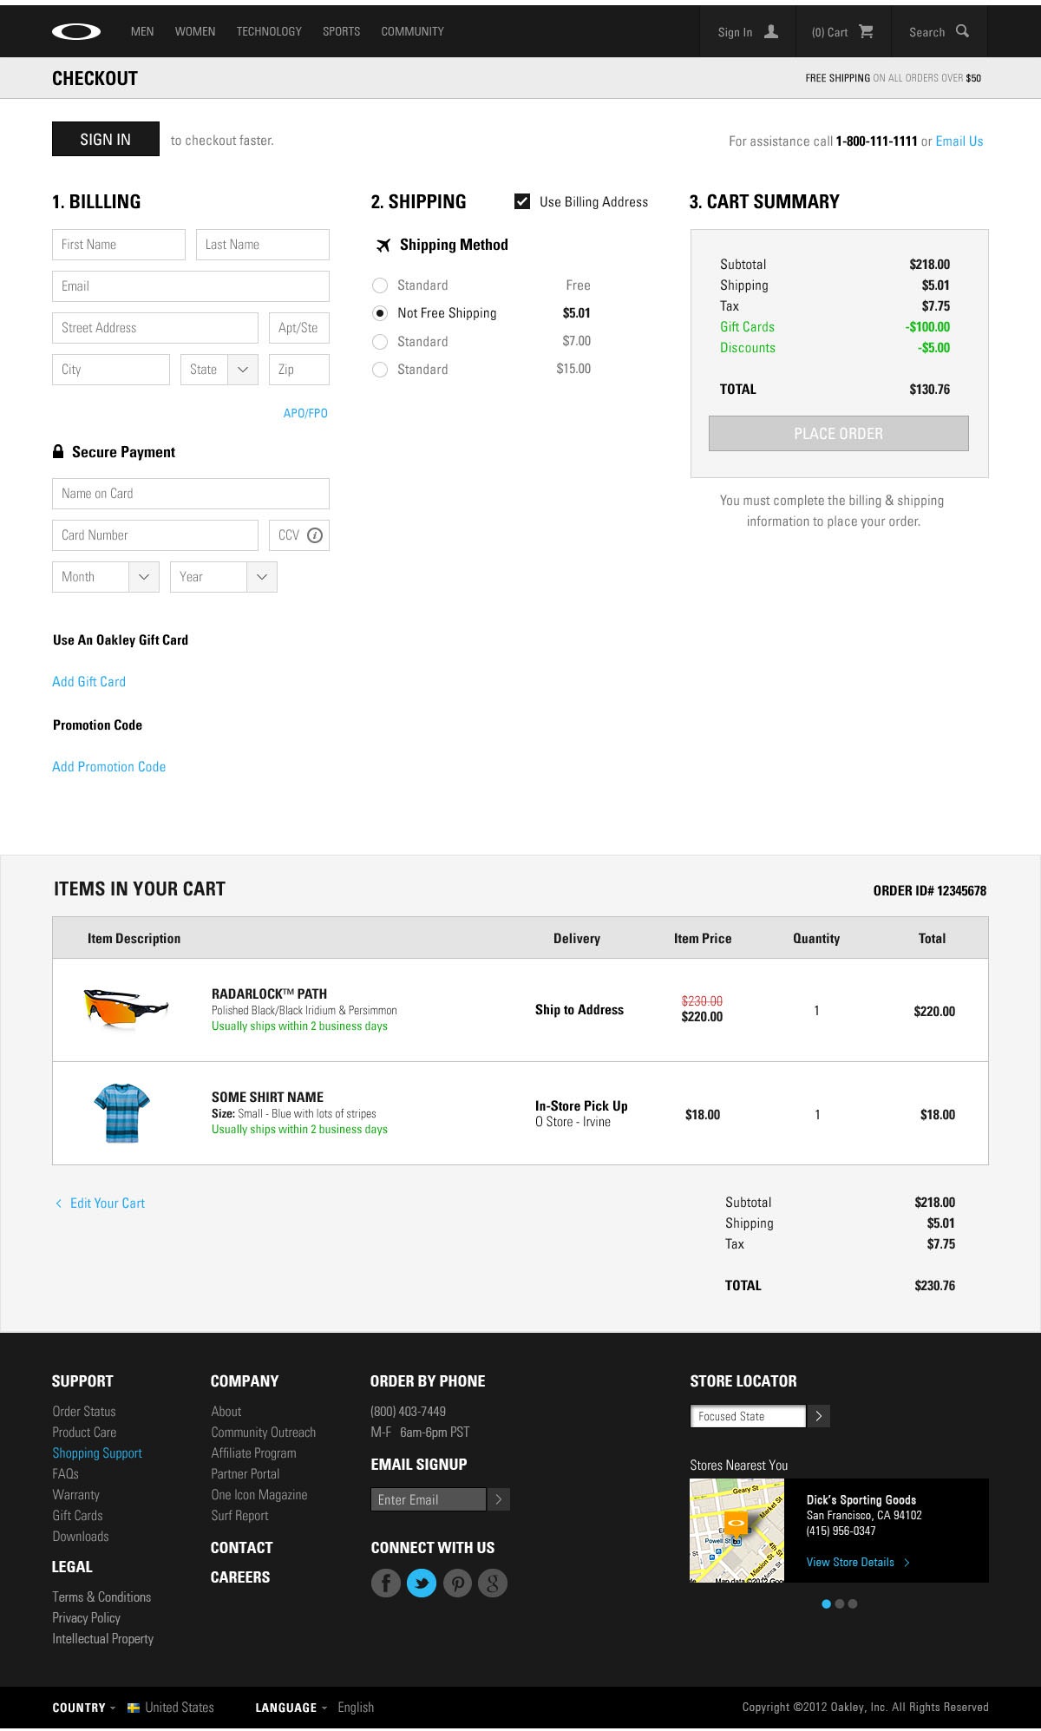This screenshot has height=1731, width=1041.
Task: Open the SPORTS menu item
Action: pyautogui.click(x=341, y=31)
